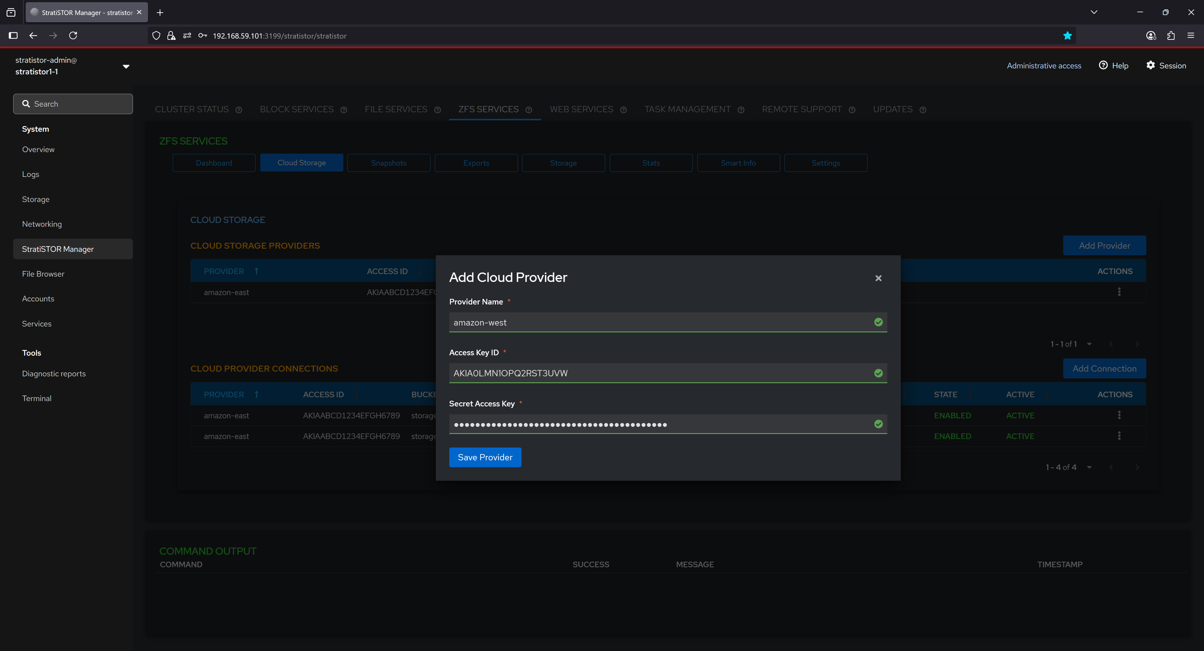The width and height of the screenshot is (1204, 651).
Task: Click the help icon next to ZFS Services
Action: click(x=529, y=110)
